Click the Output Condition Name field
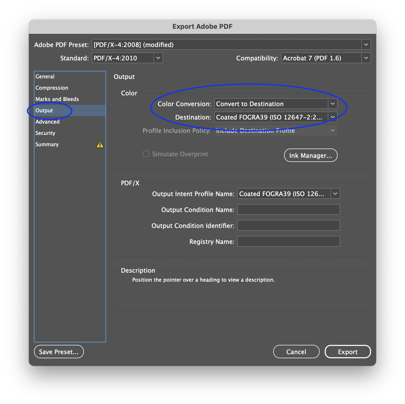The width and height of the screenshot is (405, 404). 288,210
